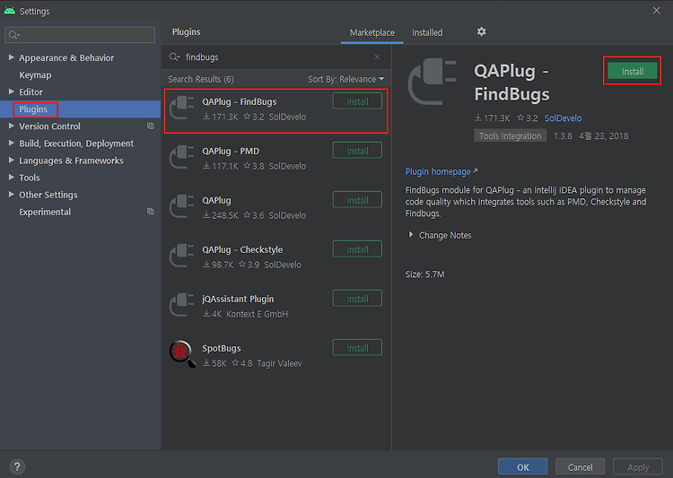673x478 pixels.
Task: Click the large QAPlug plug icon in details pane
Action: click(433, 82)
